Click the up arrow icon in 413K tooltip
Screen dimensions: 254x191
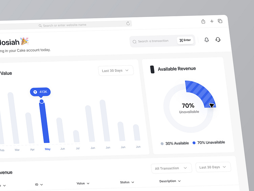coord(35,92)
